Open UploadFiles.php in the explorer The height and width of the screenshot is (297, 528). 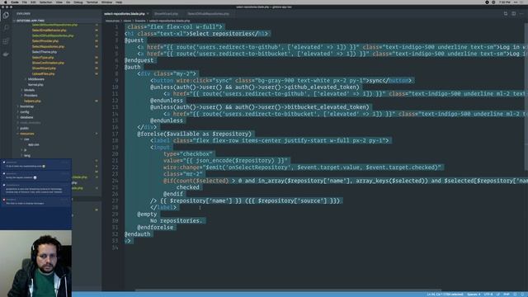tap(43, 73)
